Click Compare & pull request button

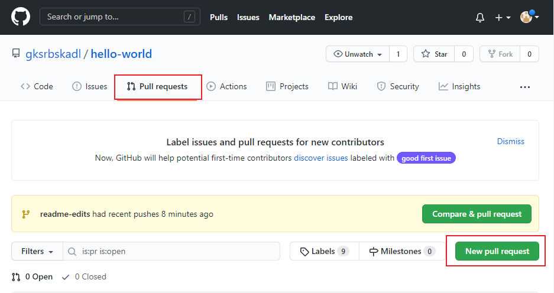pos(477,214)
